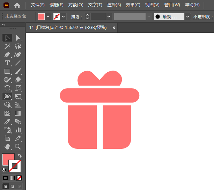Select the Eraser tool
This screenshot has height=190, width=214.
[18, 80]
